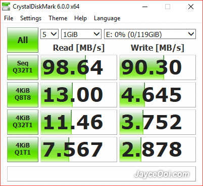Open the File menu

[x=9, y=18]
